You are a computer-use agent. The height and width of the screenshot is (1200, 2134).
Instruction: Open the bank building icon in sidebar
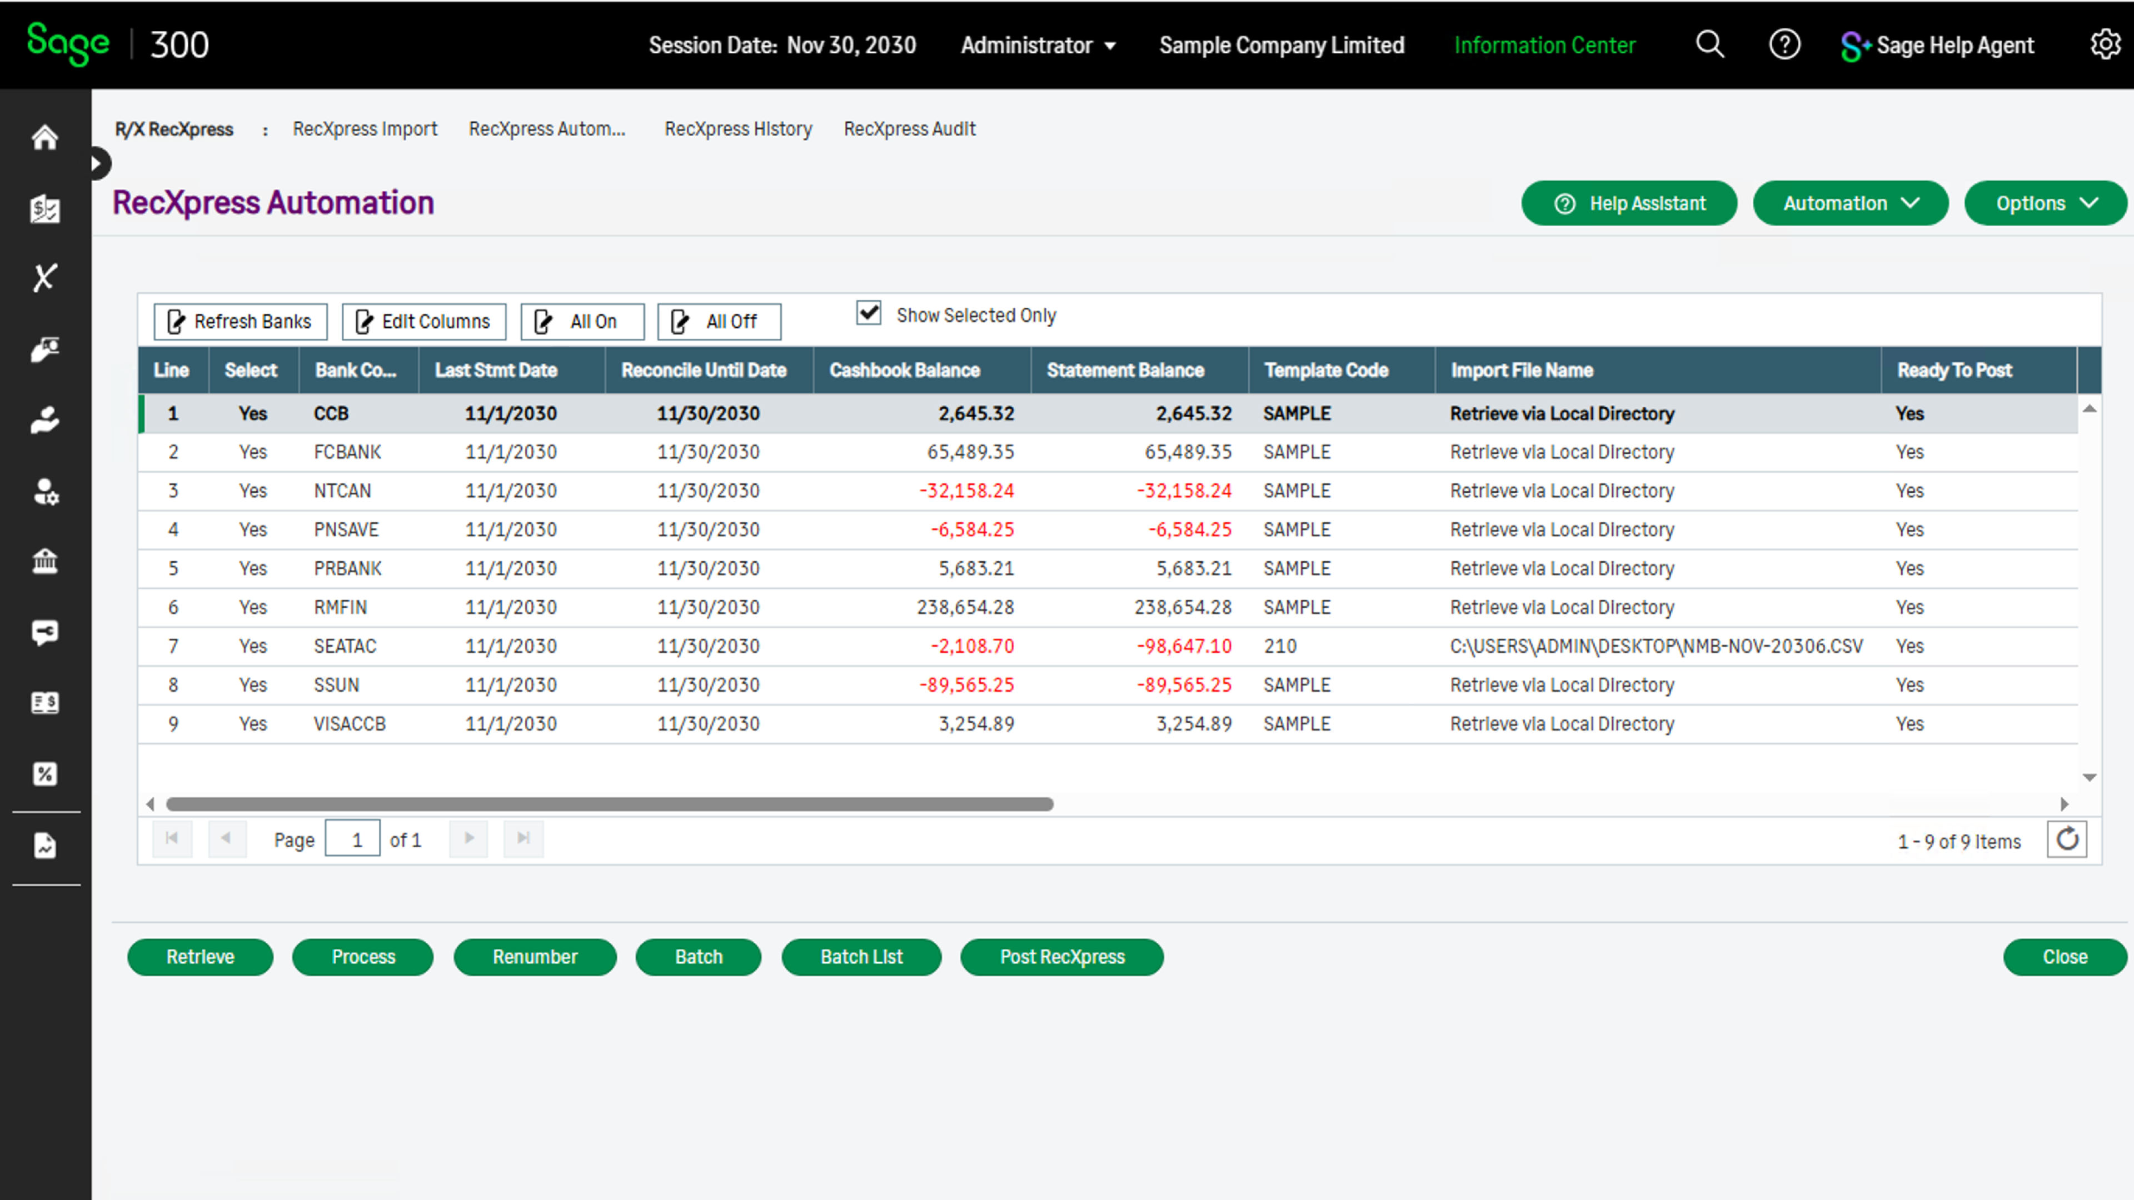tap(44, 562)
